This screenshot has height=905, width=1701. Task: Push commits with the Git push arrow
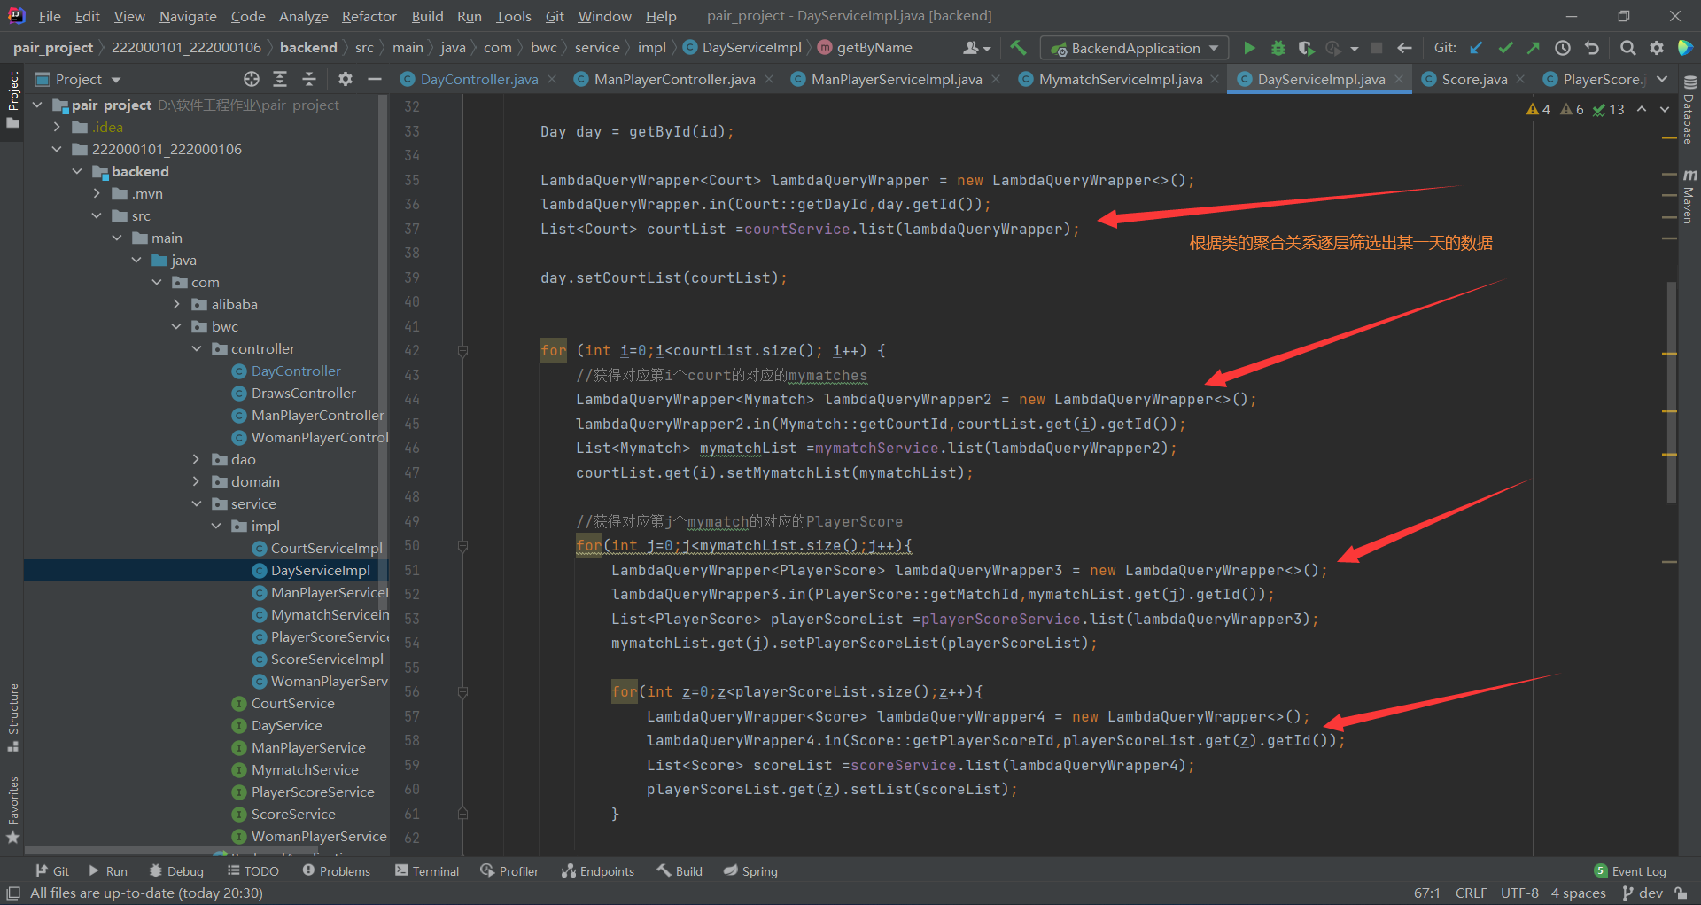1534,48
